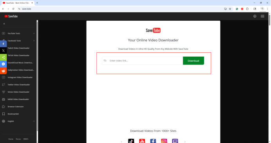This screenshot has height=143, width=271.
Task: Select the Instagram site icon
Action: pyautogui.click(x=164, y=141)
